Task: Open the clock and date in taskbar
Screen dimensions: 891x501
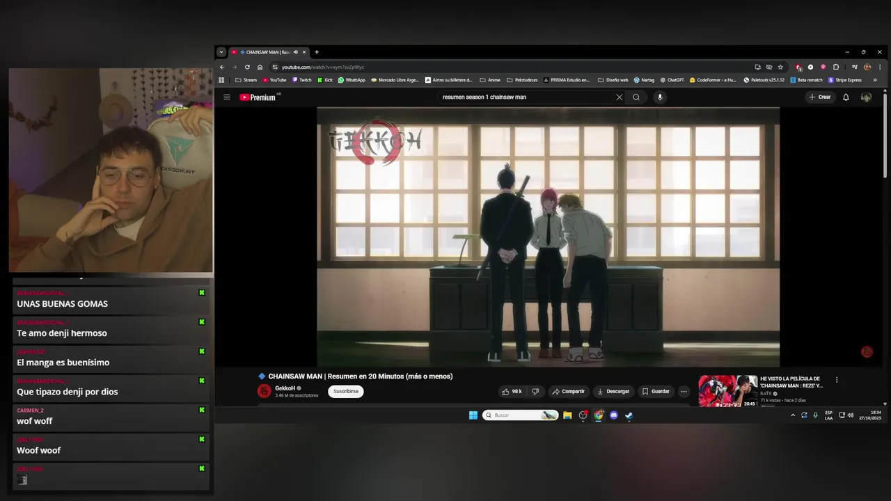Action: click(870, 415)
